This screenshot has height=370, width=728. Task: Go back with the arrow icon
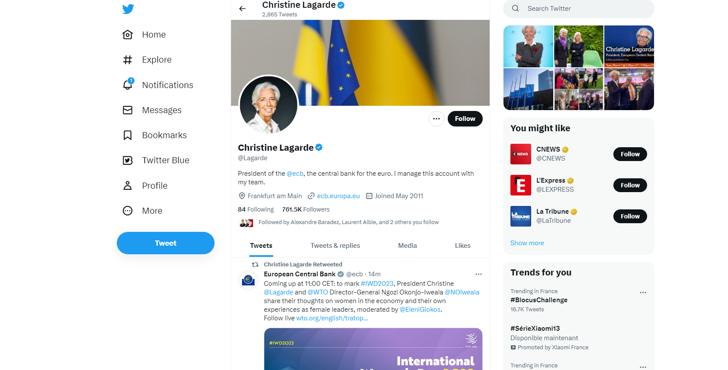point(242,9)
